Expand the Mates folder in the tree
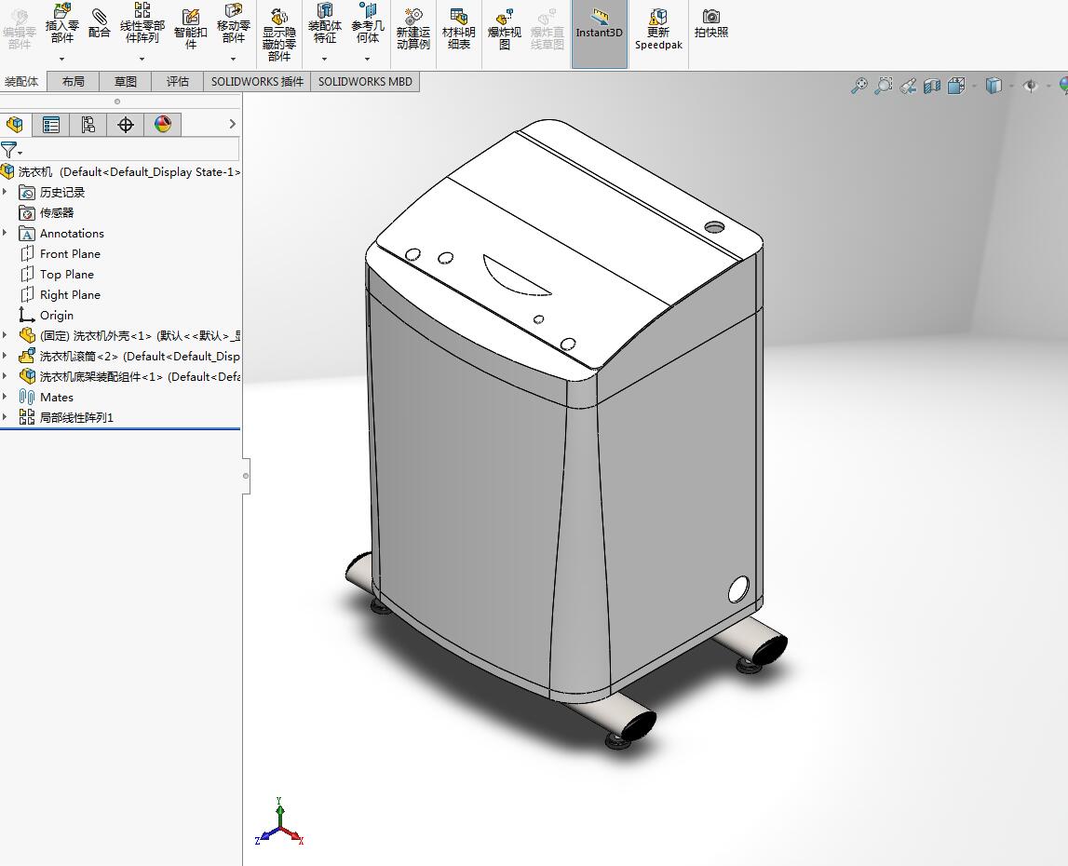Image resolution: width=1068 pixels, height=866 pixels. (x=6, y=398)
